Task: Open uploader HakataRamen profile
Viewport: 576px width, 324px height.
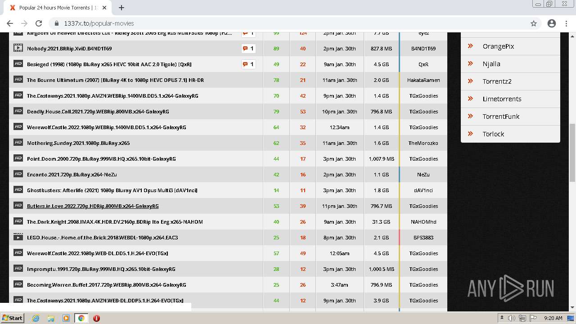Action: (423, 80)
